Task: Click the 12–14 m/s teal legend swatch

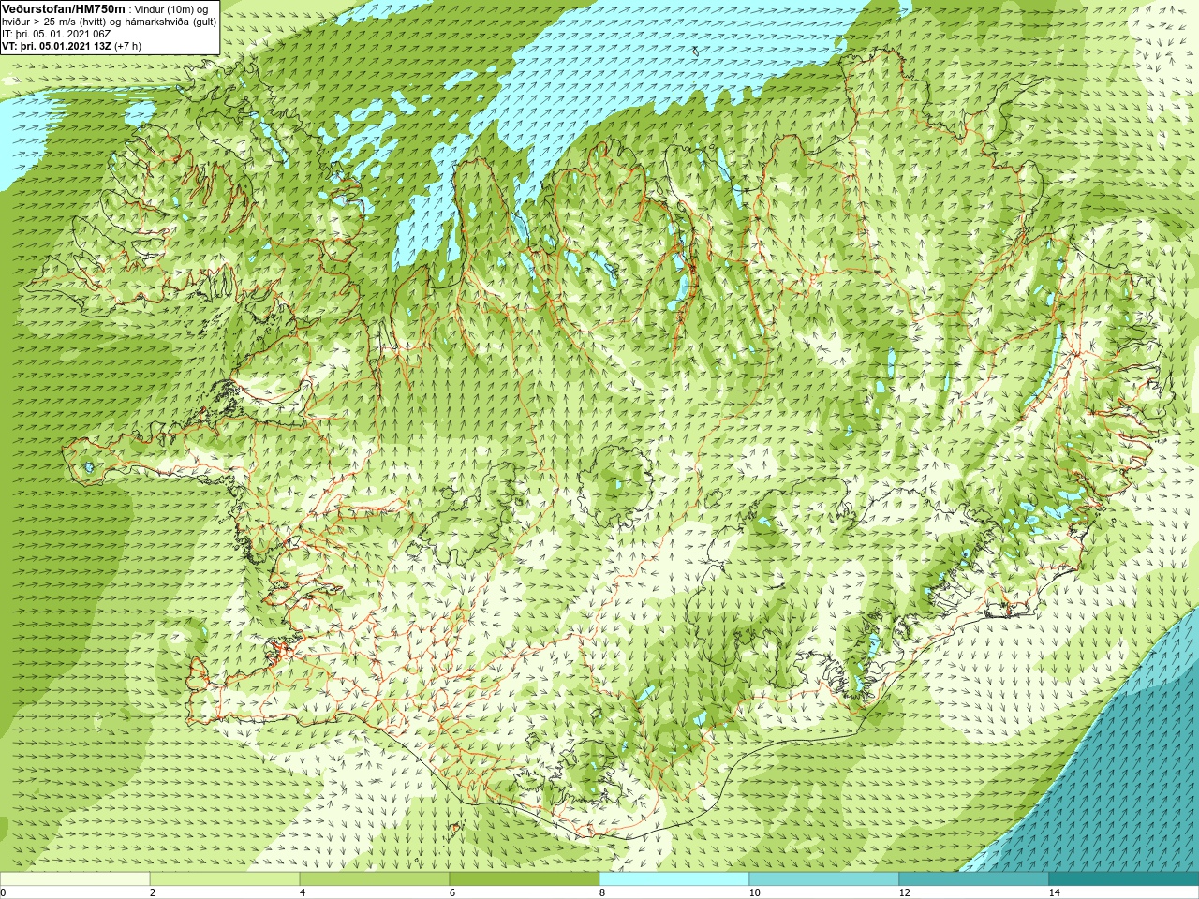Action: pyautogui.click(x=974, y=879)
